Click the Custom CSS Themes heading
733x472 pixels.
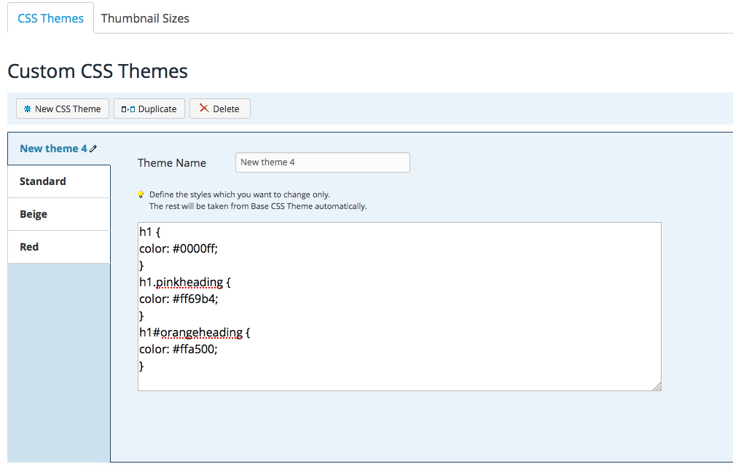tap(98, 71)
